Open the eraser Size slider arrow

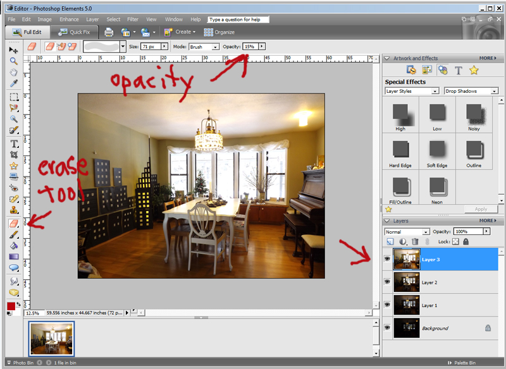(x=164, y=46)
